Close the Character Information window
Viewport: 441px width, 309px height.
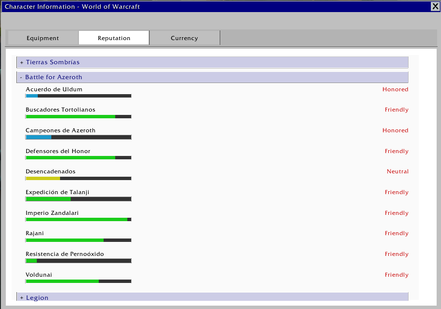[435, 6]
